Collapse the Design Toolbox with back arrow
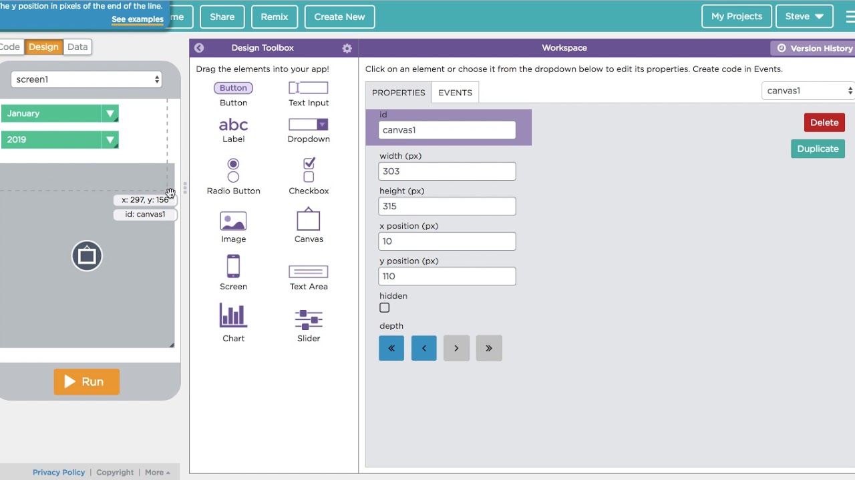 click(199, 48)
